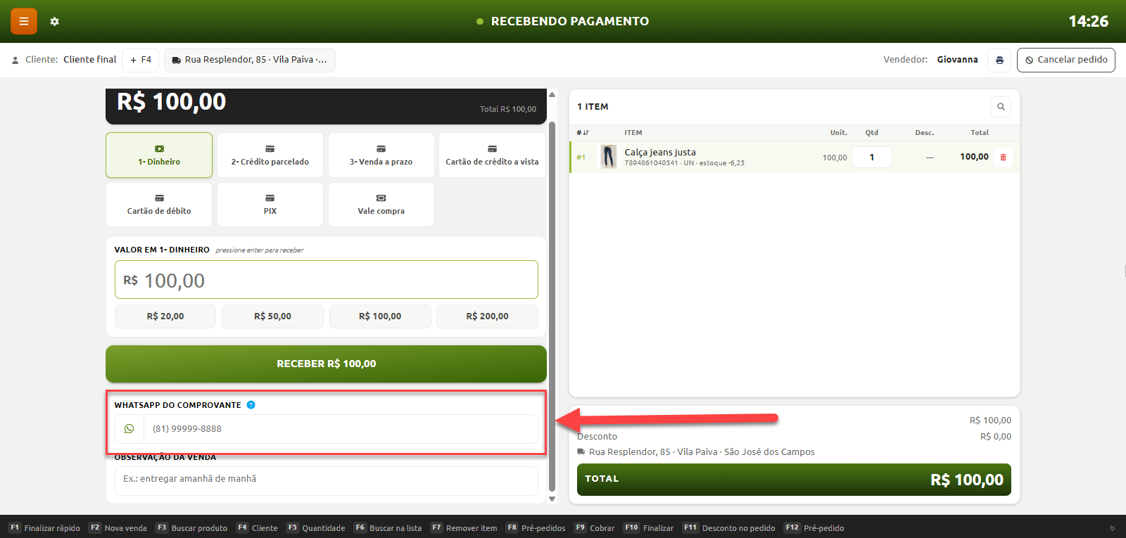
Task: Click F3 Buscar produto shortcut
Action: point(191,528)
